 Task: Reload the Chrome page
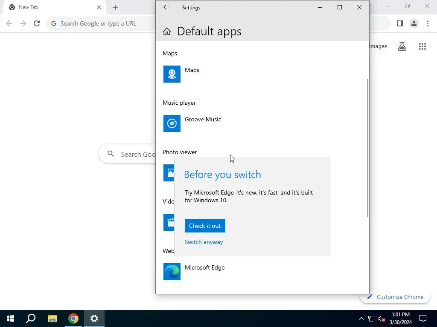pos(37,23)
